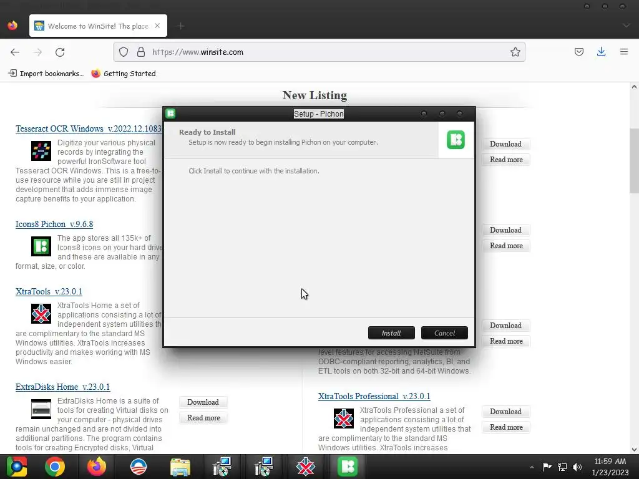Open volume control in system tray

tap(577, 467)
